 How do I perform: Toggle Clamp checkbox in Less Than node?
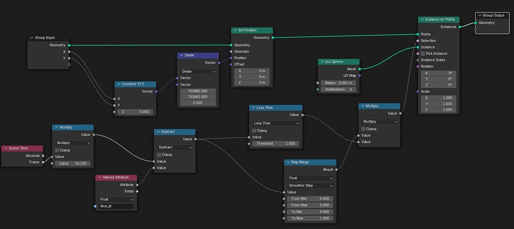pos(254,131)
